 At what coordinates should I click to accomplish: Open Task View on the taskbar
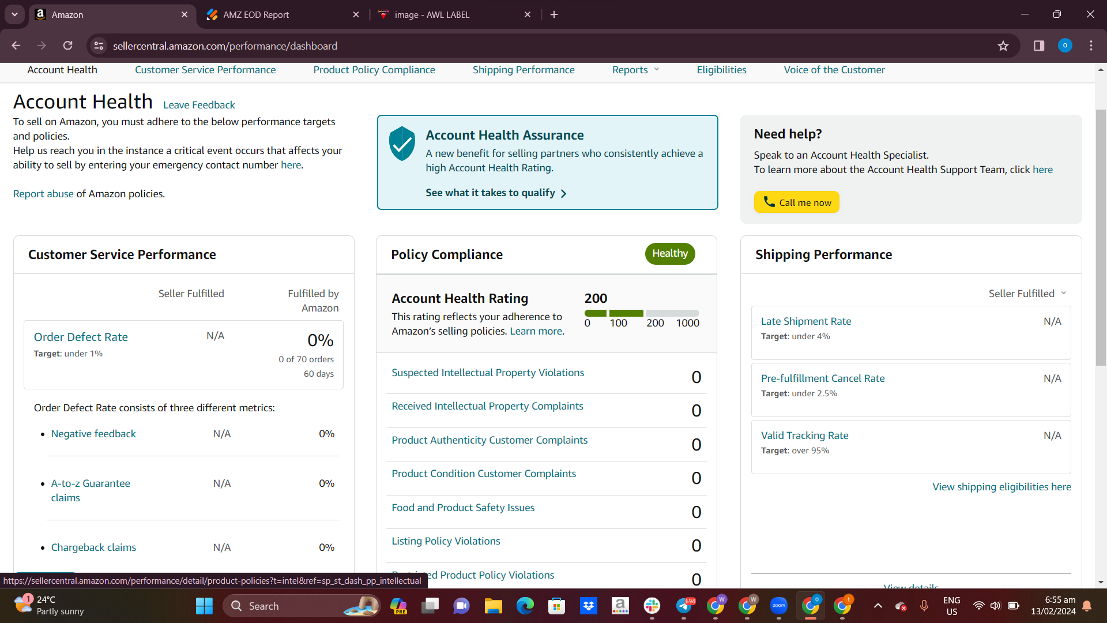tap(430, 606)
